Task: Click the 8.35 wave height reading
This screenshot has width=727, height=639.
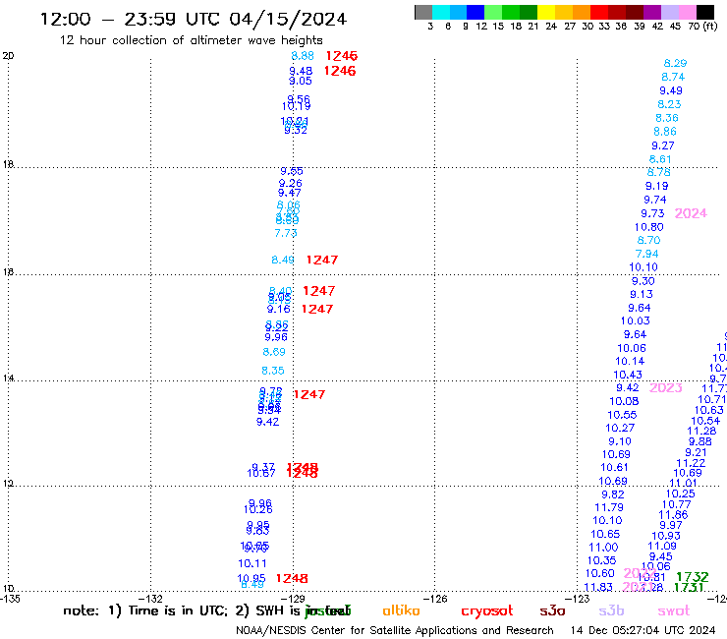Action: [273, 371]
